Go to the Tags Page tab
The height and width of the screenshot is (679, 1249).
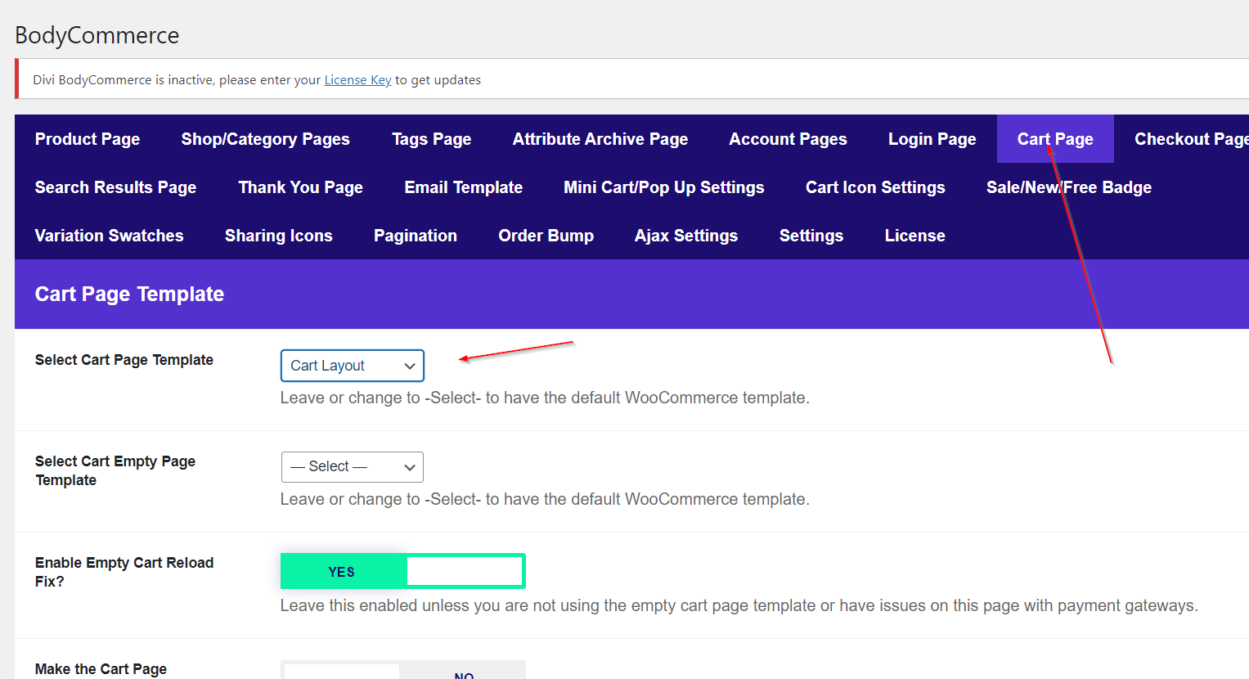coord(431,139)
